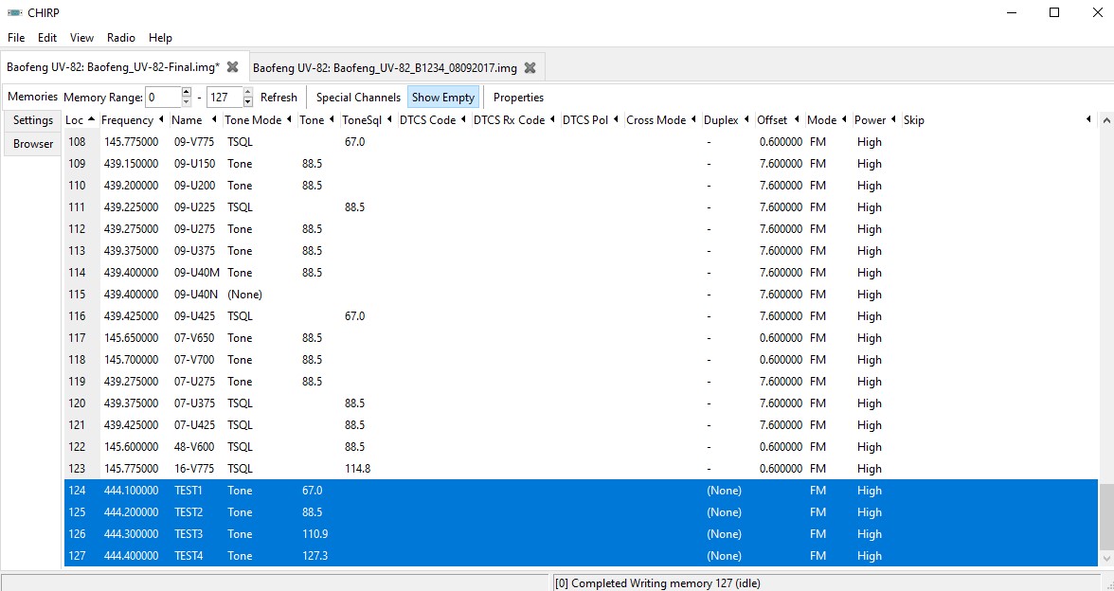Screen dimensions: 1114x591
Task: Open the View menu
Action: click(x=81, y=38)
